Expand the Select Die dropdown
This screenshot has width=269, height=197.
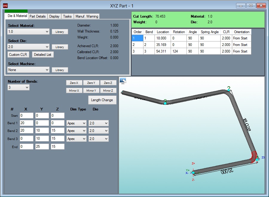tap(28, 47)
